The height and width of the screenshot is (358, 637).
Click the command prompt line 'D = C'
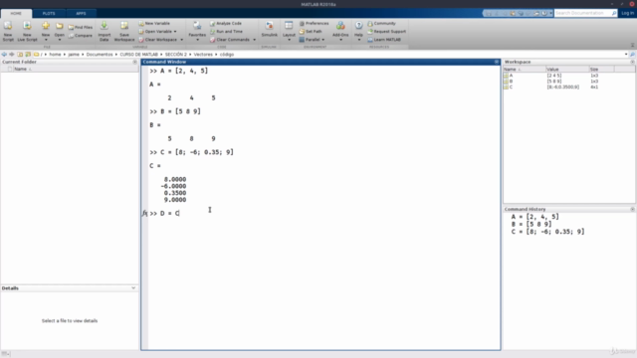pos(164,213)
